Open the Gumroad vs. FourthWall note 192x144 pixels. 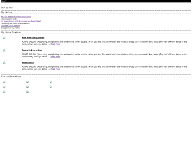tap(21, 21)
